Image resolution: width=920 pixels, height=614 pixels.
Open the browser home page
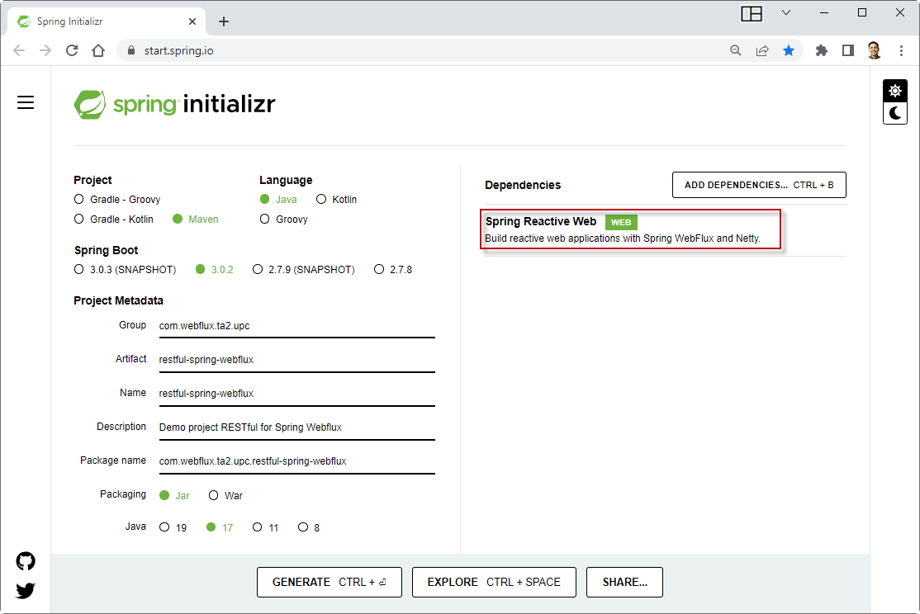tap(98, 50)
